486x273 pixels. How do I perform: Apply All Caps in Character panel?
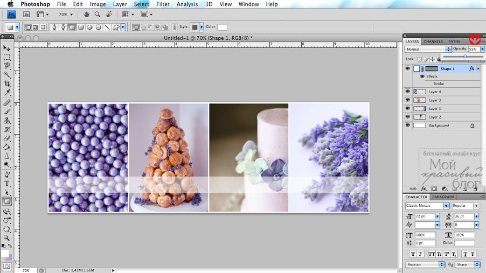(432, 254)
